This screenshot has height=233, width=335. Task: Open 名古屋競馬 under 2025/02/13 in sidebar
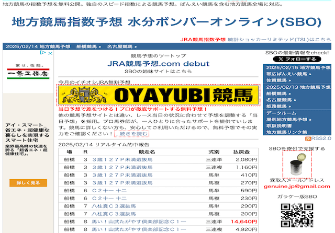(x=281, y=100)
